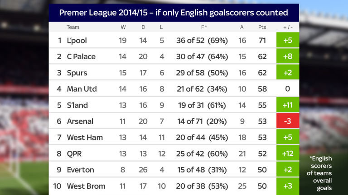Click the W column header
This screenshot has height=195, width=348.
(x=122, y=27)
